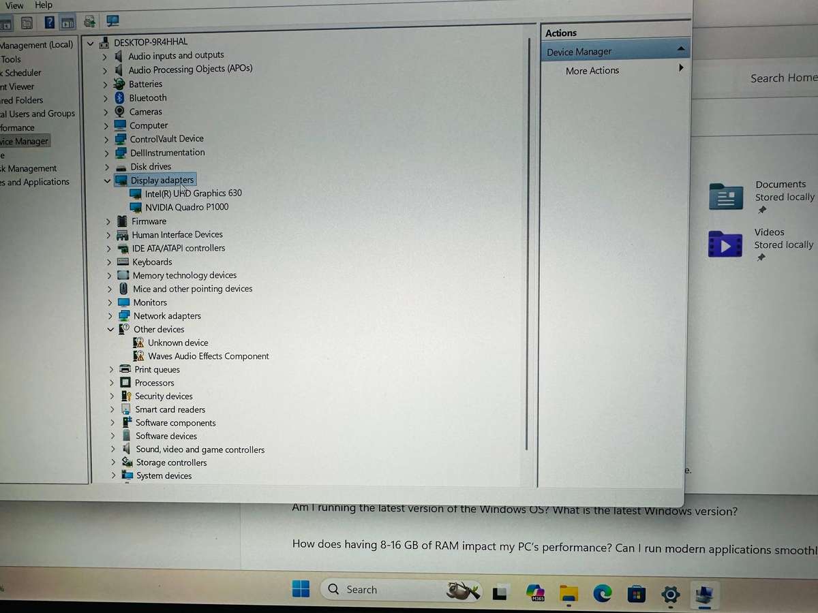Select the Unknown device with warning icon
Image resolution: width=818 pixels, height=613 pixels.
point(178,343)
